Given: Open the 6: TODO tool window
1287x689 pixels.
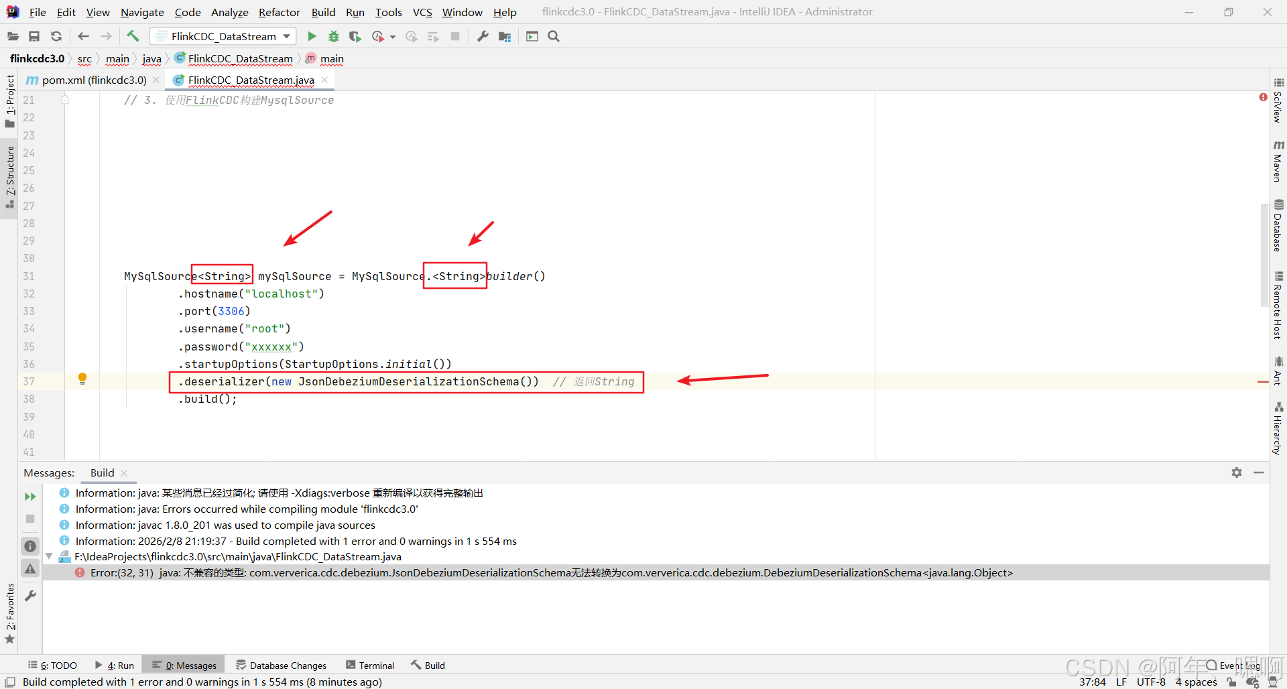Looking at the screenshot, I should click(x=52, y=665).
